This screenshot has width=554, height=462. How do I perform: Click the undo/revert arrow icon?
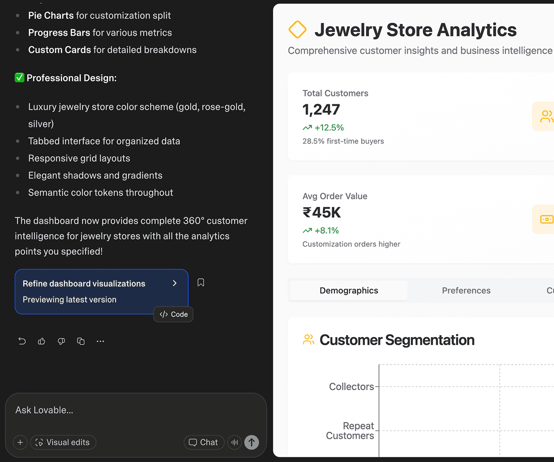click(22, 341)
